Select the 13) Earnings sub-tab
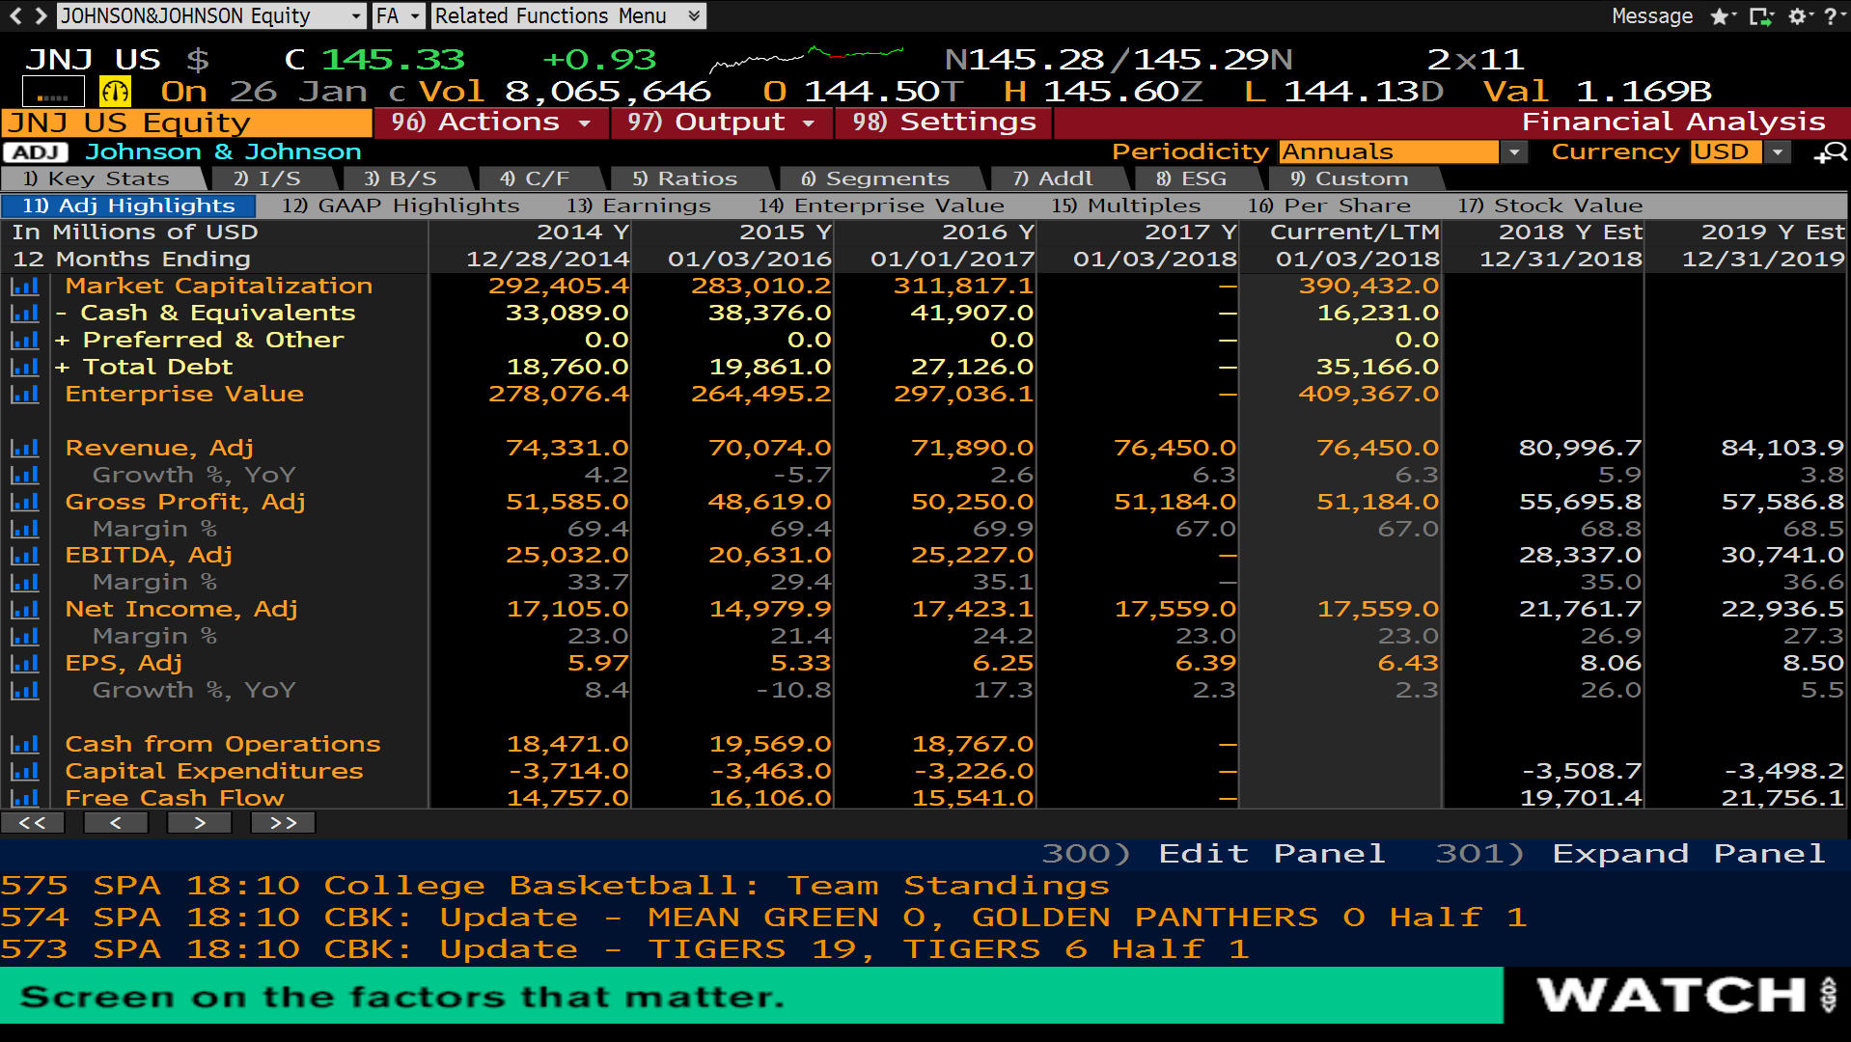 coord(639,206)
